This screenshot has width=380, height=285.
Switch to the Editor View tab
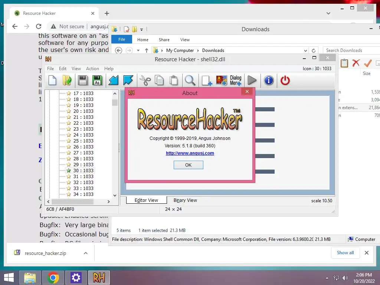click(x=146, y=200)
